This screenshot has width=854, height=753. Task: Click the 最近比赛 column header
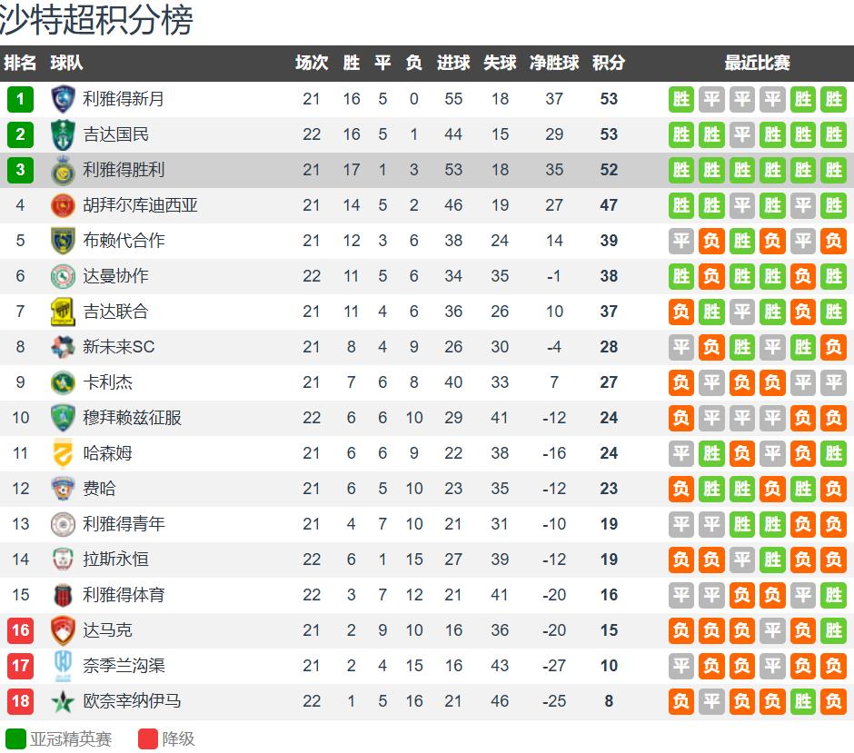coord(757,63)
